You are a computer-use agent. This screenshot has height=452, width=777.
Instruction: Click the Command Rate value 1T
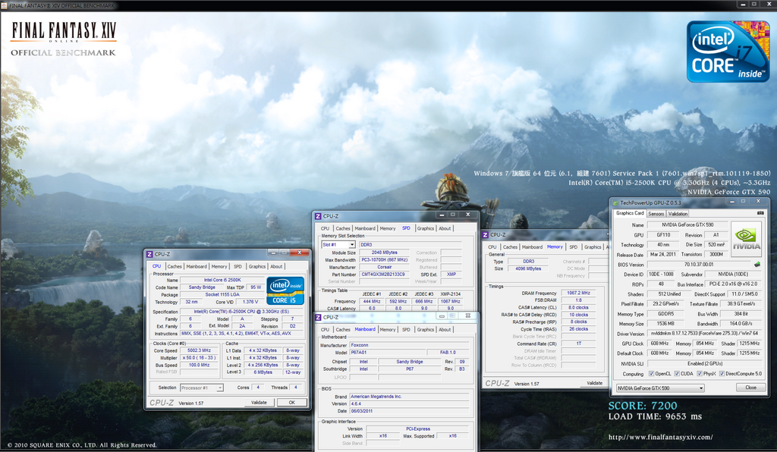click(x=578, y=344)
